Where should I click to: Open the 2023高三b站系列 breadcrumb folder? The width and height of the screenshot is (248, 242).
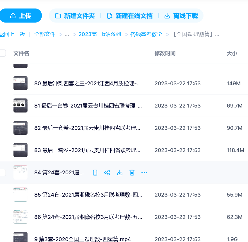[x=100, y=34]
